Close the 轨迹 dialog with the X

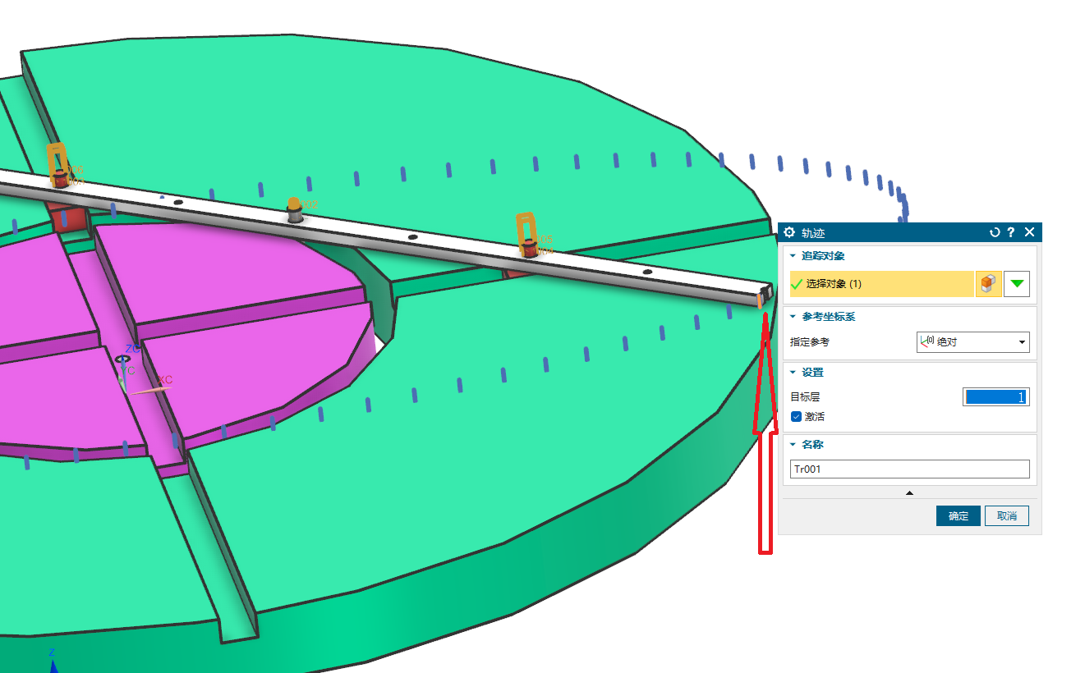coord(1029,232)
